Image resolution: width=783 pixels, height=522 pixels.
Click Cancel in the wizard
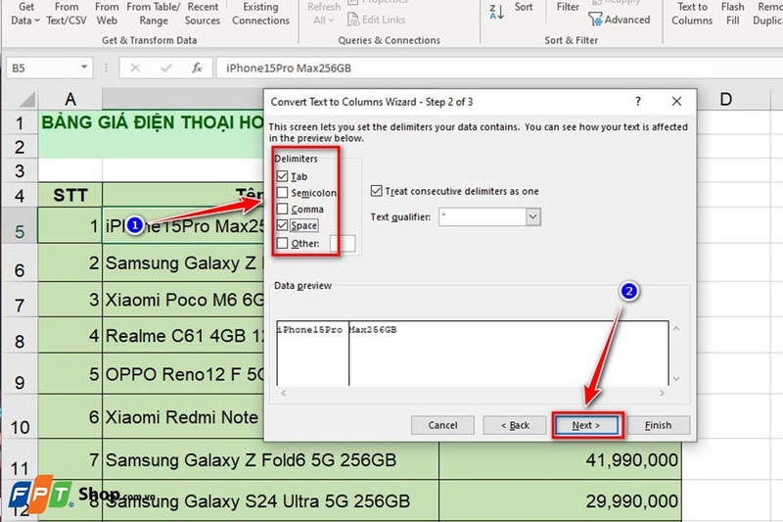point(442,425)
